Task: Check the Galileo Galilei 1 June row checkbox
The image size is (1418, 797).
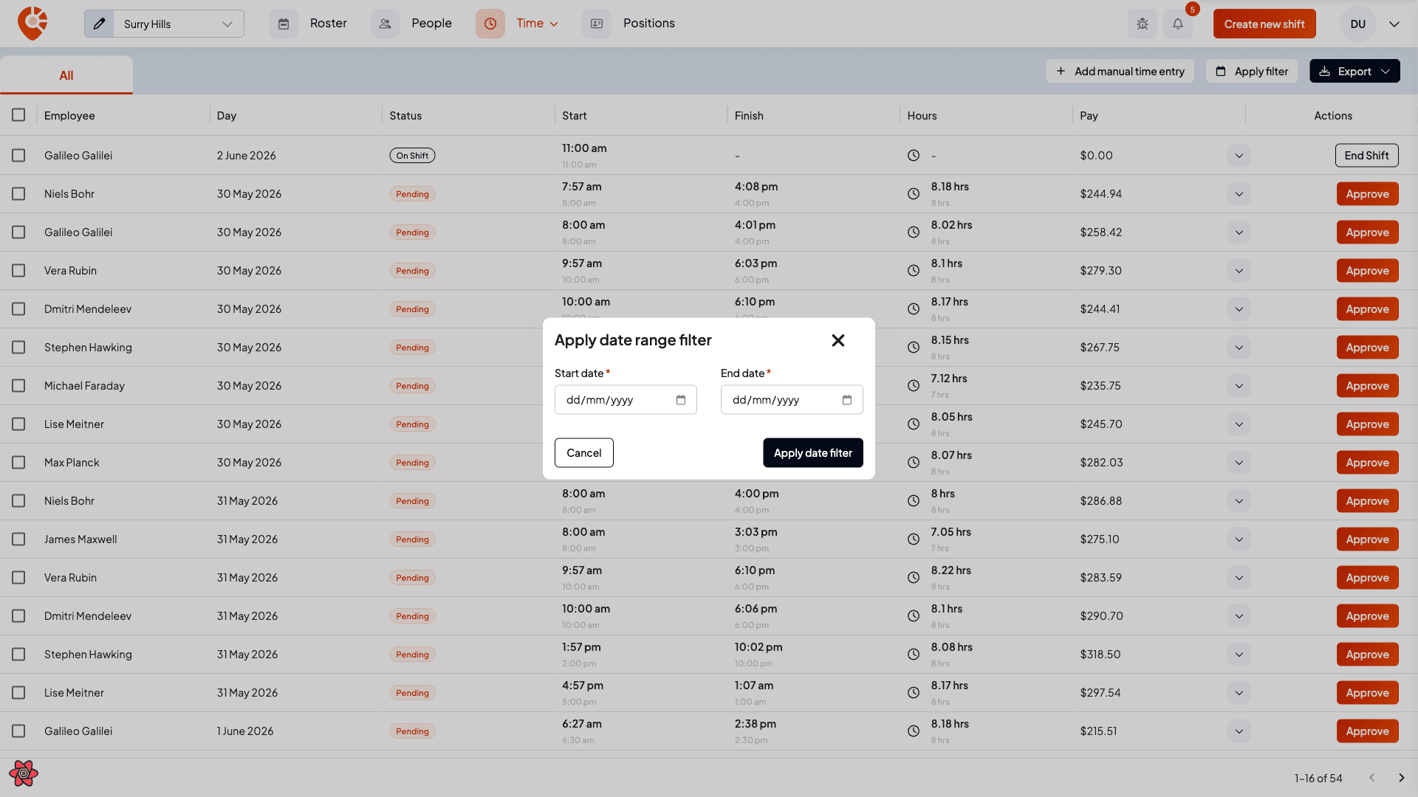Action: tap(18, 731)
